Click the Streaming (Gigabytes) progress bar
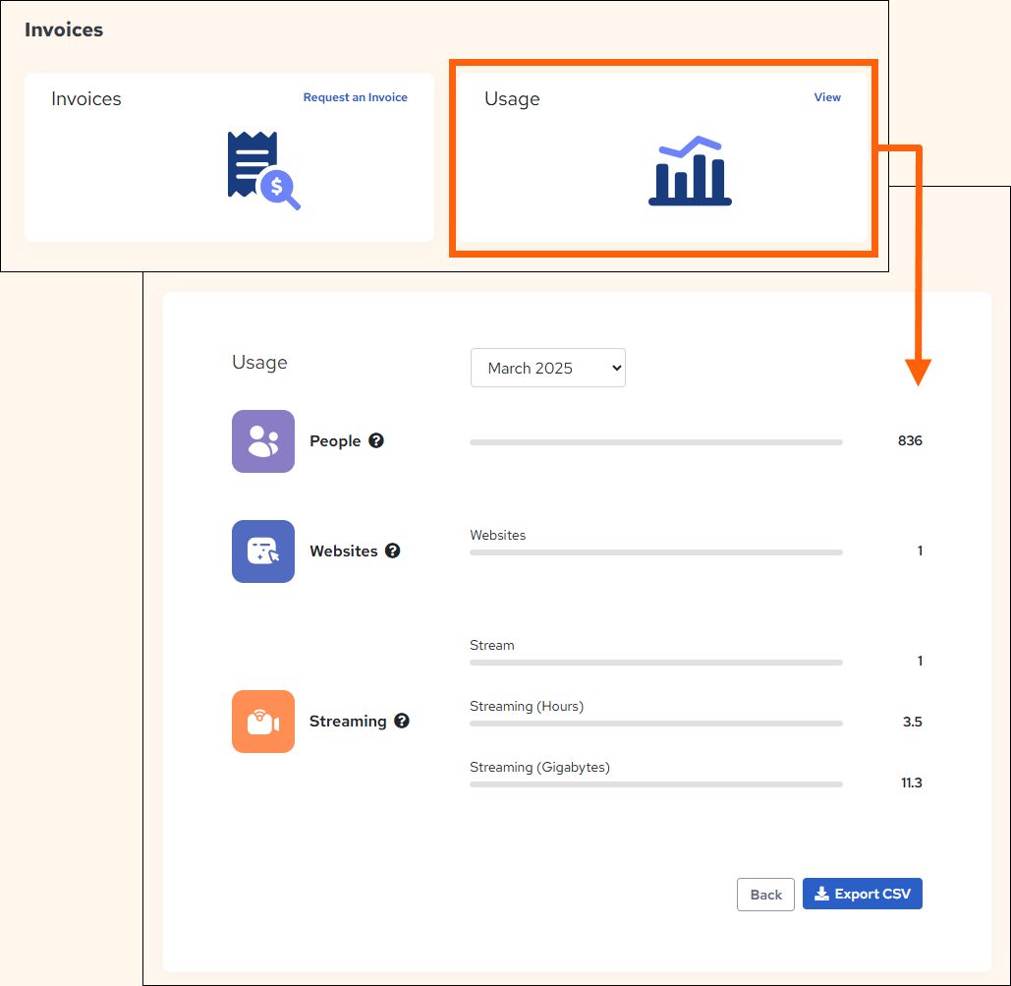This screenshot has width=1011, height=986. (655, 784)
